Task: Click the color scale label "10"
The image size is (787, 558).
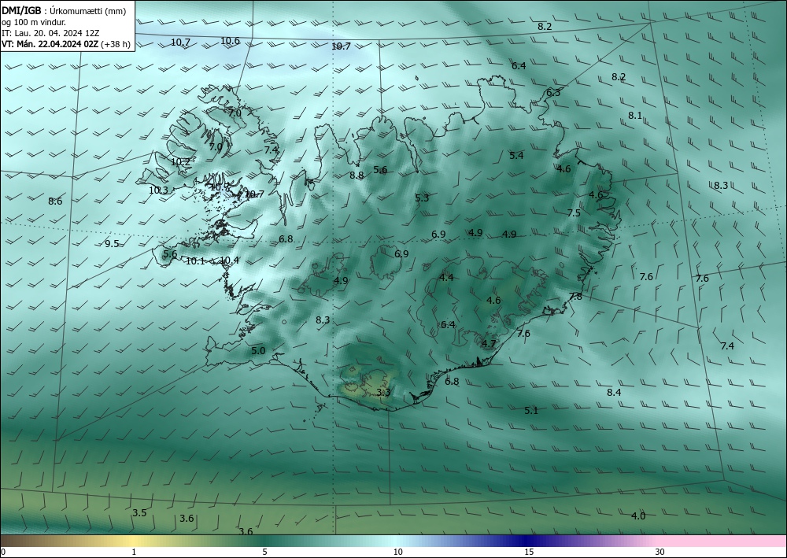Action: (397, 552)
